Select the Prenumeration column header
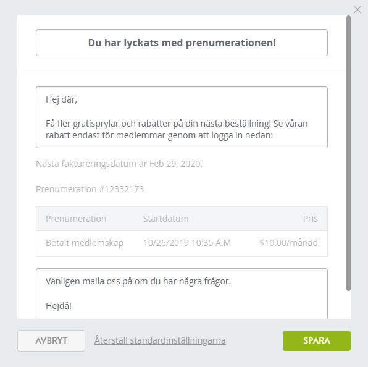The width and height of the screenshot is (368, 367). pos(76,219)
